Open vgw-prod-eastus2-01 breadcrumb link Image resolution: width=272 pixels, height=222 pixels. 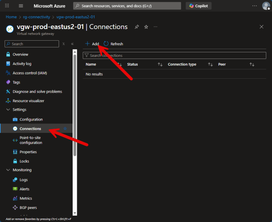tap(76, 17)
